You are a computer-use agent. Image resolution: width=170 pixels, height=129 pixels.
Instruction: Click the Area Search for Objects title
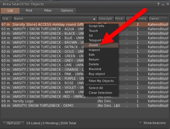tap(23, 4)
